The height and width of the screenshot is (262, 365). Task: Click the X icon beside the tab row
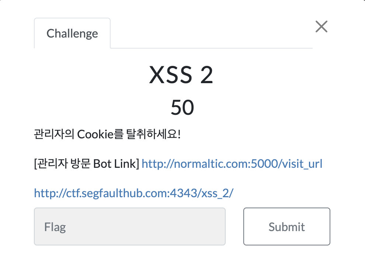321,26
